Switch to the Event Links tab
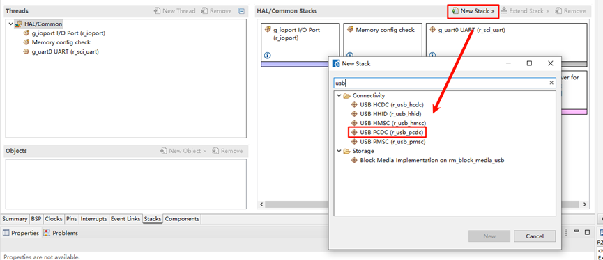 pos(125,219)
